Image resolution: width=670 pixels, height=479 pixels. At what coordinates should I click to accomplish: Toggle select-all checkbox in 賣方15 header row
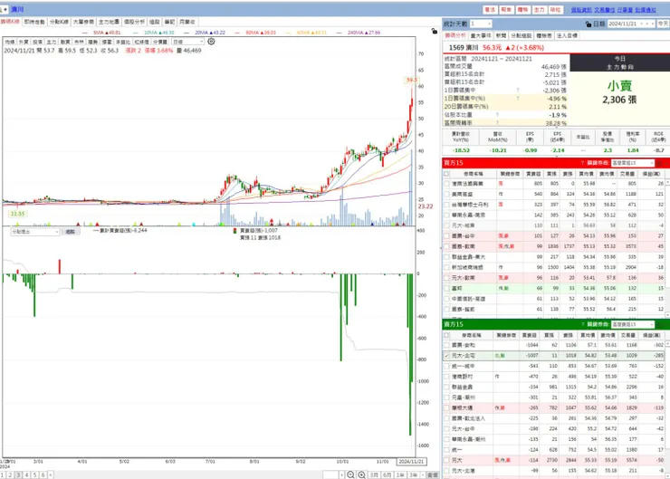pyautogui.click(x=446, y=335)
